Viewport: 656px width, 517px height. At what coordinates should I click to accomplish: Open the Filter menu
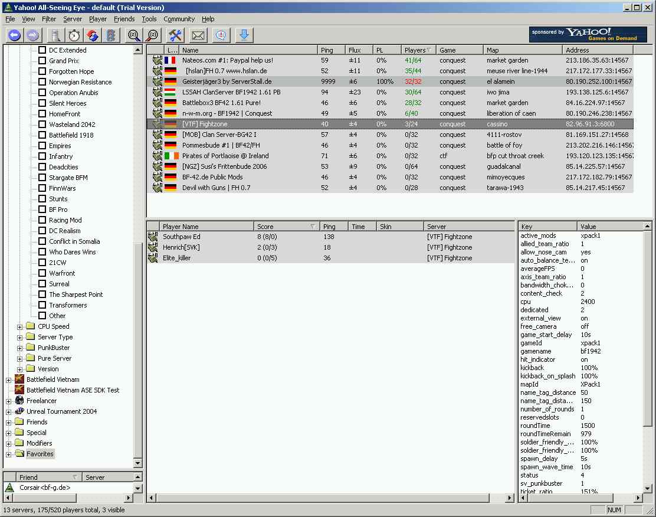tap(49, 19)
